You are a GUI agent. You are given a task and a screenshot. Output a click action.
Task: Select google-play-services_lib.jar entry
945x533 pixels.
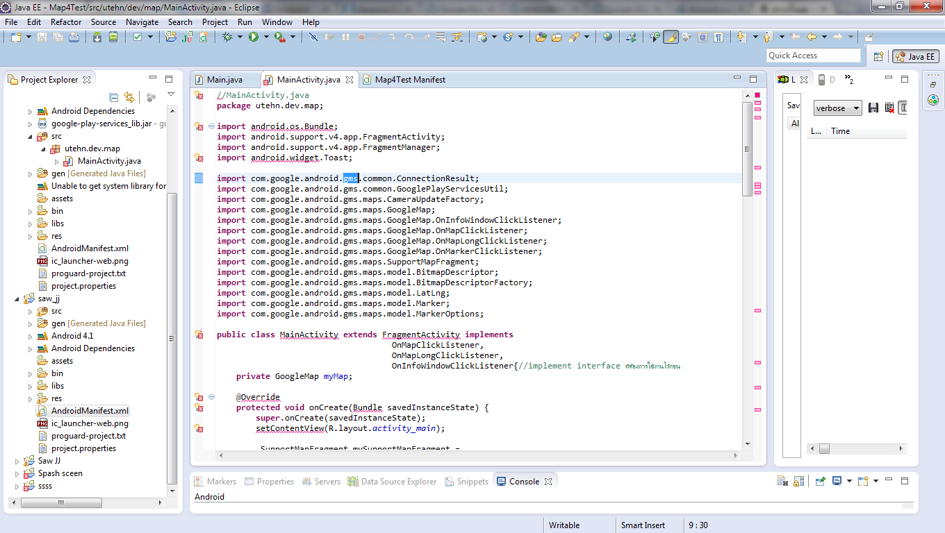point(101,124)
